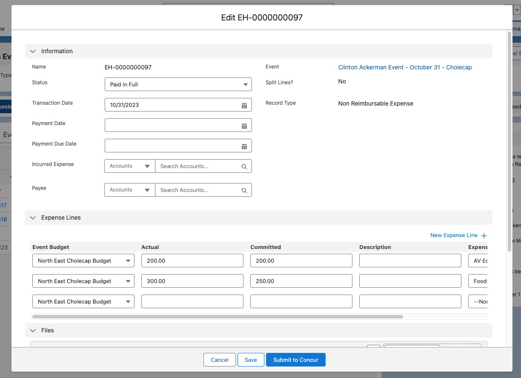Collapse the Information section
Screen dimensions: 521x378
[33, 51]
